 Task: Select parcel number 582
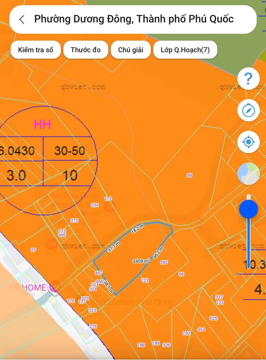[164, 262]
